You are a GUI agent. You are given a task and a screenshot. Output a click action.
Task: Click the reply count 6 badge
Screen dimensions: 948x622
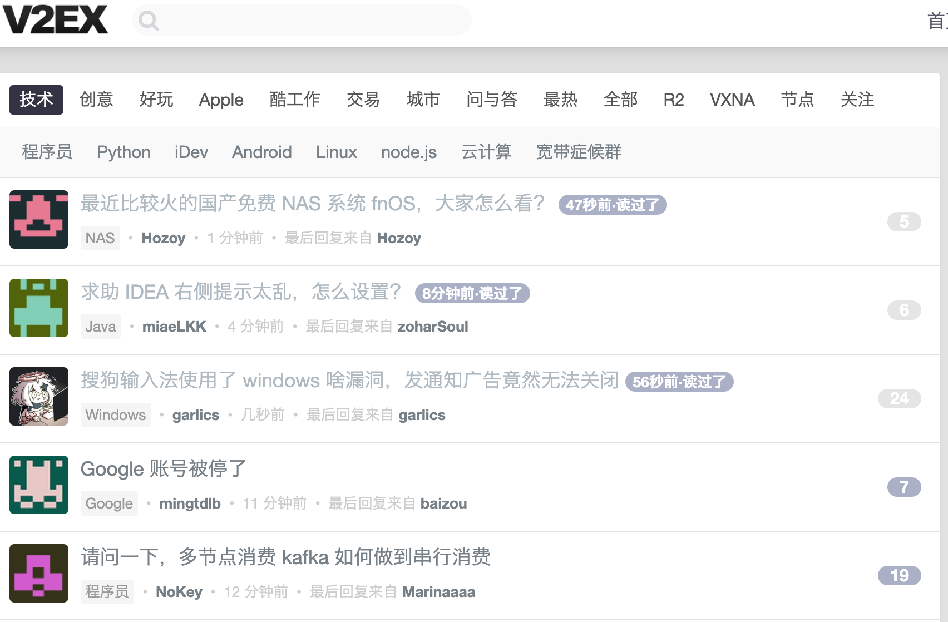point(904,310)
